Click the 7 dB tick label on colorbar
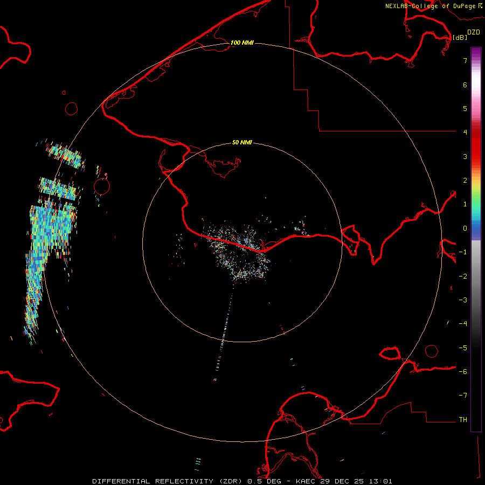The image size is (485, 485). (465, 60)
